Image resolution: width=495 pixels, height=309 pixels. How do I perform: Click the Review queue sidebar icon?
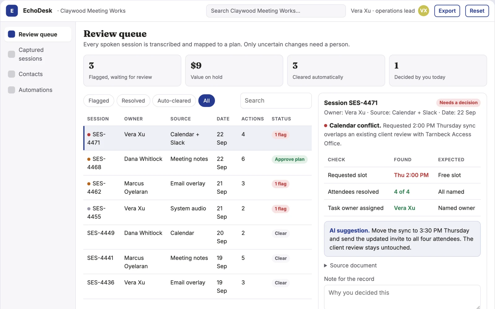11,34
